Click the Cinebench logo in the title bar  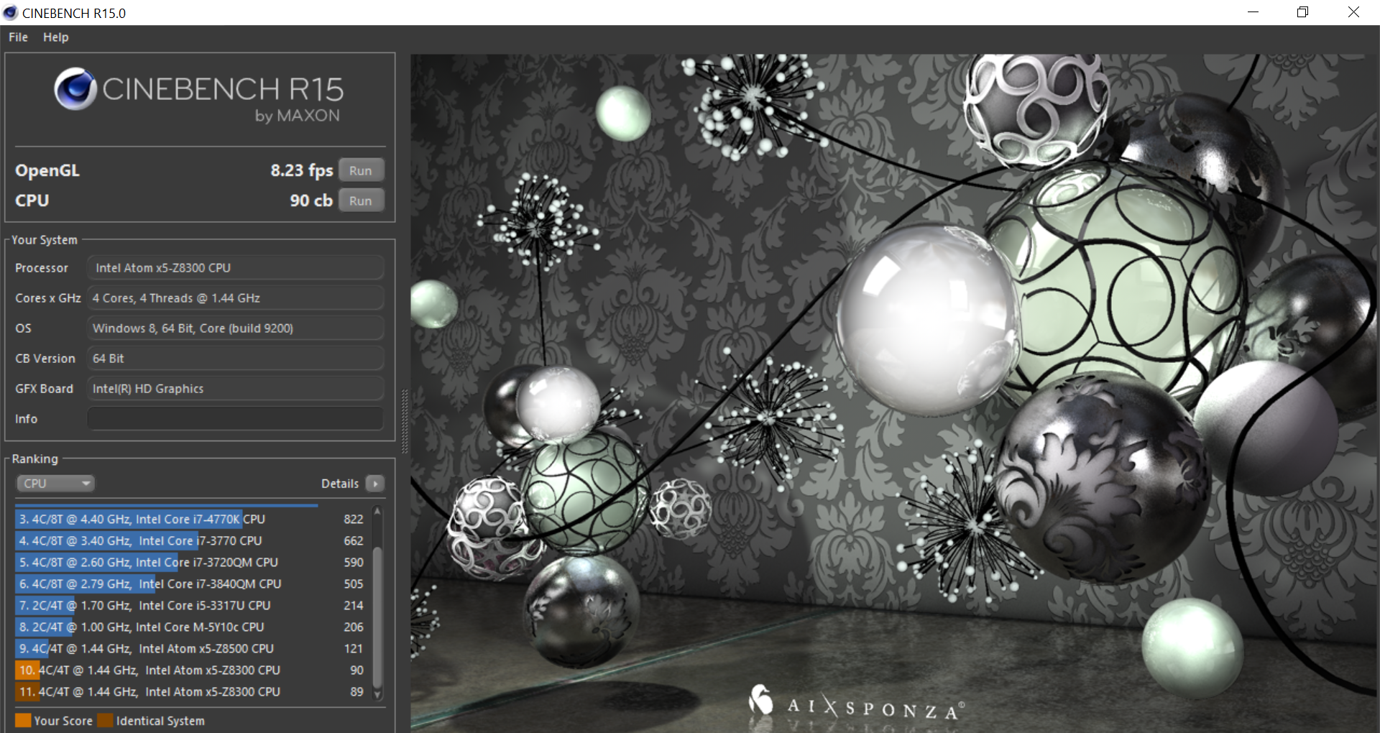coord(9,12)
